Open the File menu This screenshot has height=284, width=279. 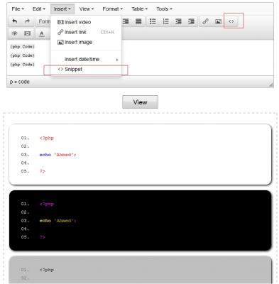coord(18,9)
